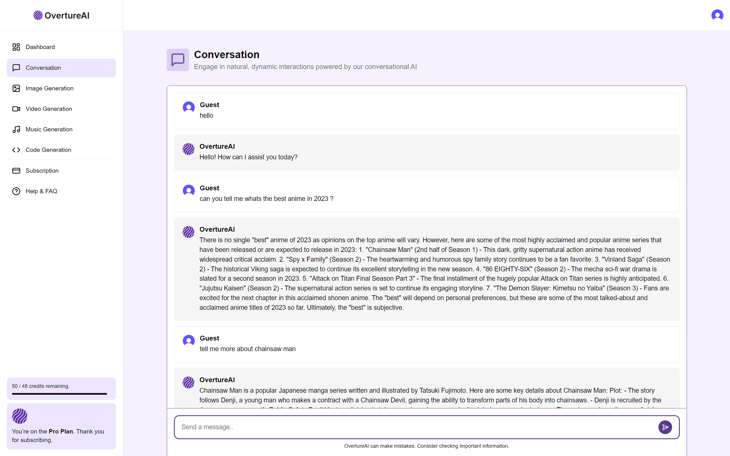
Task: Click the Music Generation note icon
Action: coord(16,129)
